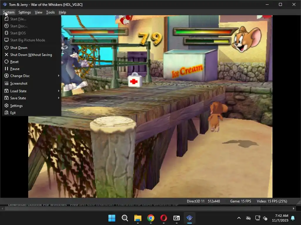Click the PCSX2 logo in title bar
Image resolution: width=301 pixels, height=225 pixels.
(x=5, y=4)
